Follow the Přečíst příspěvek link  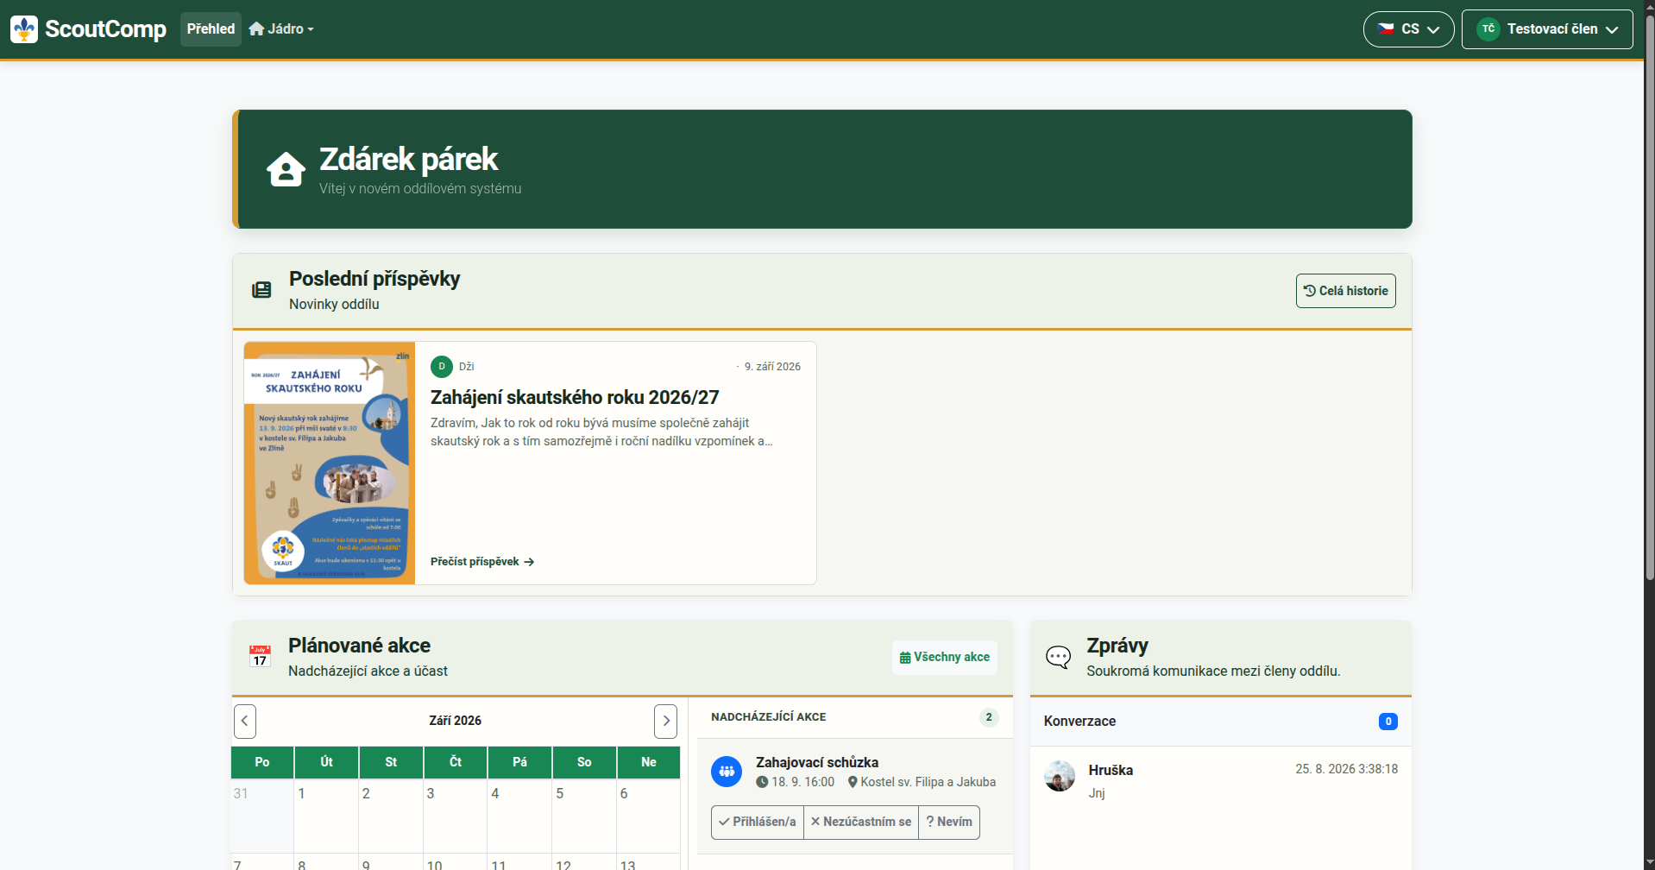click(x=482, y=562)
